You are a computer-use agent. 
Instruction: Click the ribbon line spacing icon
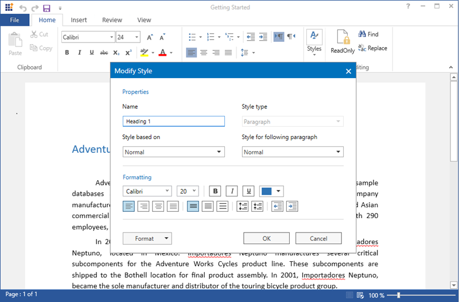tap(244, 53)
